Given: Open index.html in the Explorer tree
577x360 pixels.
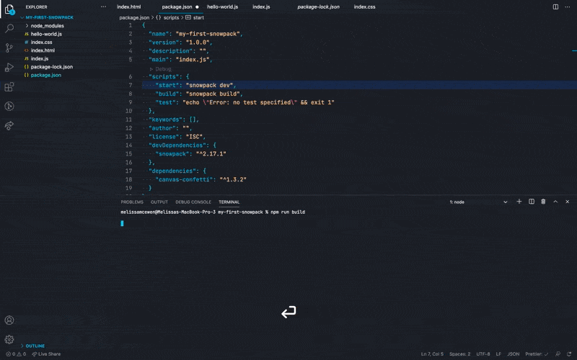Looking at the screenshot, I should [43, 50].
